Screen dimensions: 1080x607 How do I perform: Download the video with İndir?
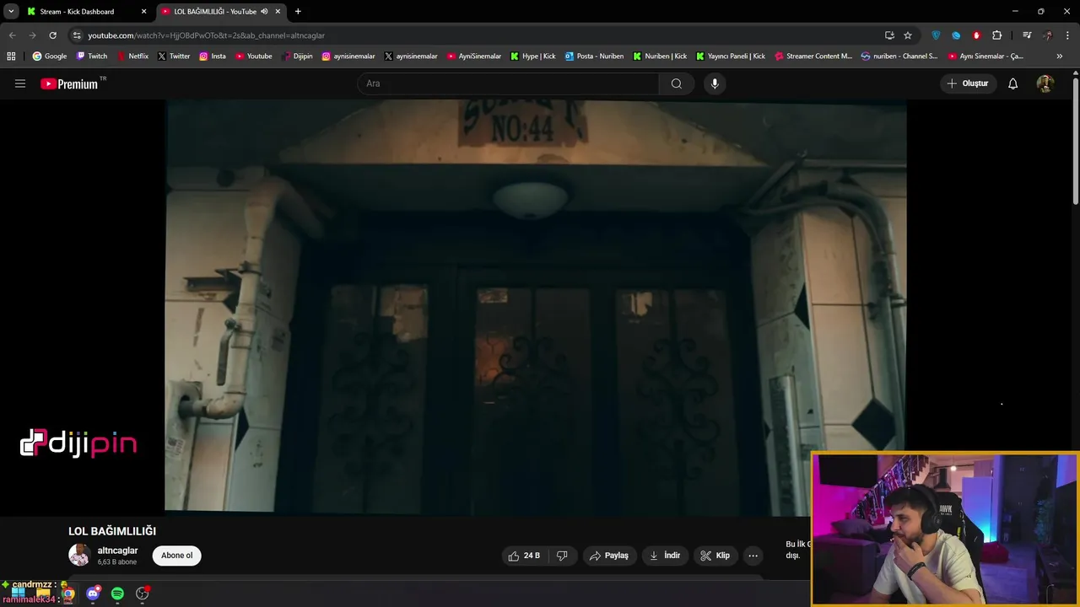665,556
